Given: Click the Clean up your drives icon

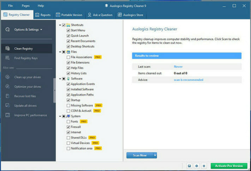Looking at the screenshot, I should (7, 77).
